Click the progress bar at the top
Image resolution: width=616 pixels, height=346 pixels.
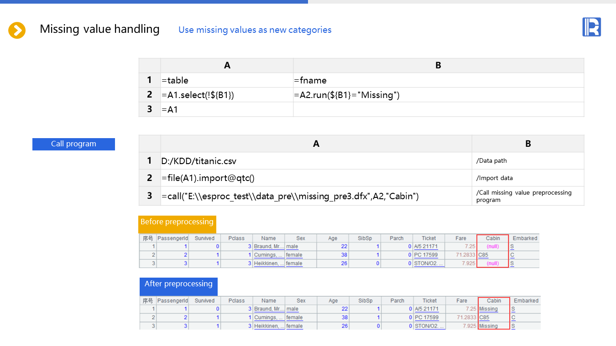(154, 2)
